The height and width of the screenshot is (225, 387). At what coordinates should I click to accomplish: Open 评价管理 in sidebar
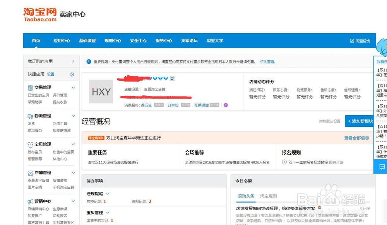[x=60, y=95]
